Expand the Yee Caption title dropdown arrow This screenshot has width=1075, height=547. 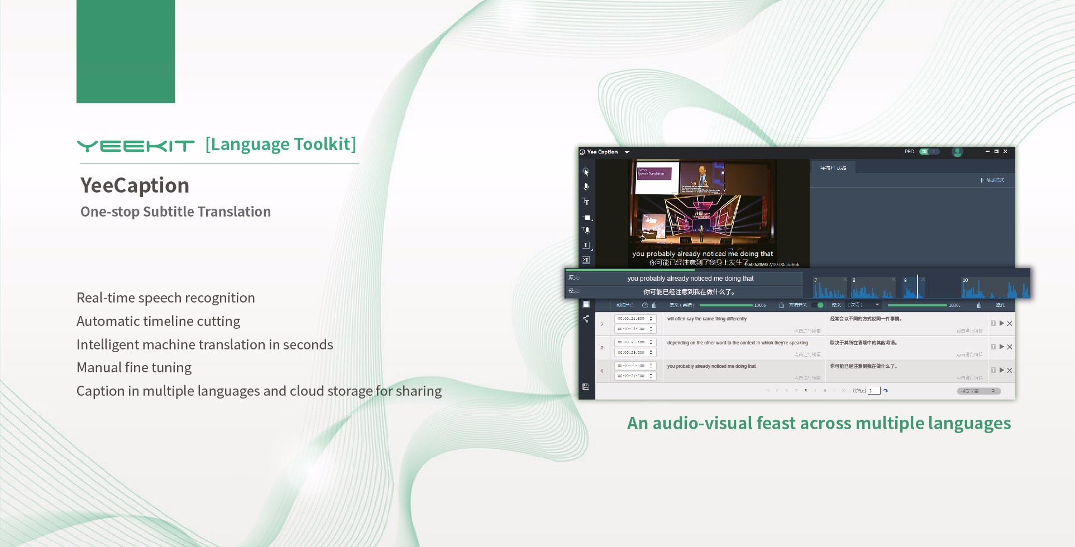[627, 152]
